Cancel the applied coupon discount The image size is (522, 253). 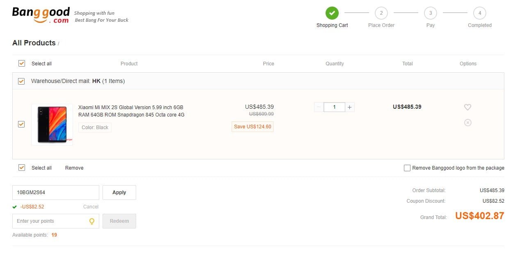[91, 207]
